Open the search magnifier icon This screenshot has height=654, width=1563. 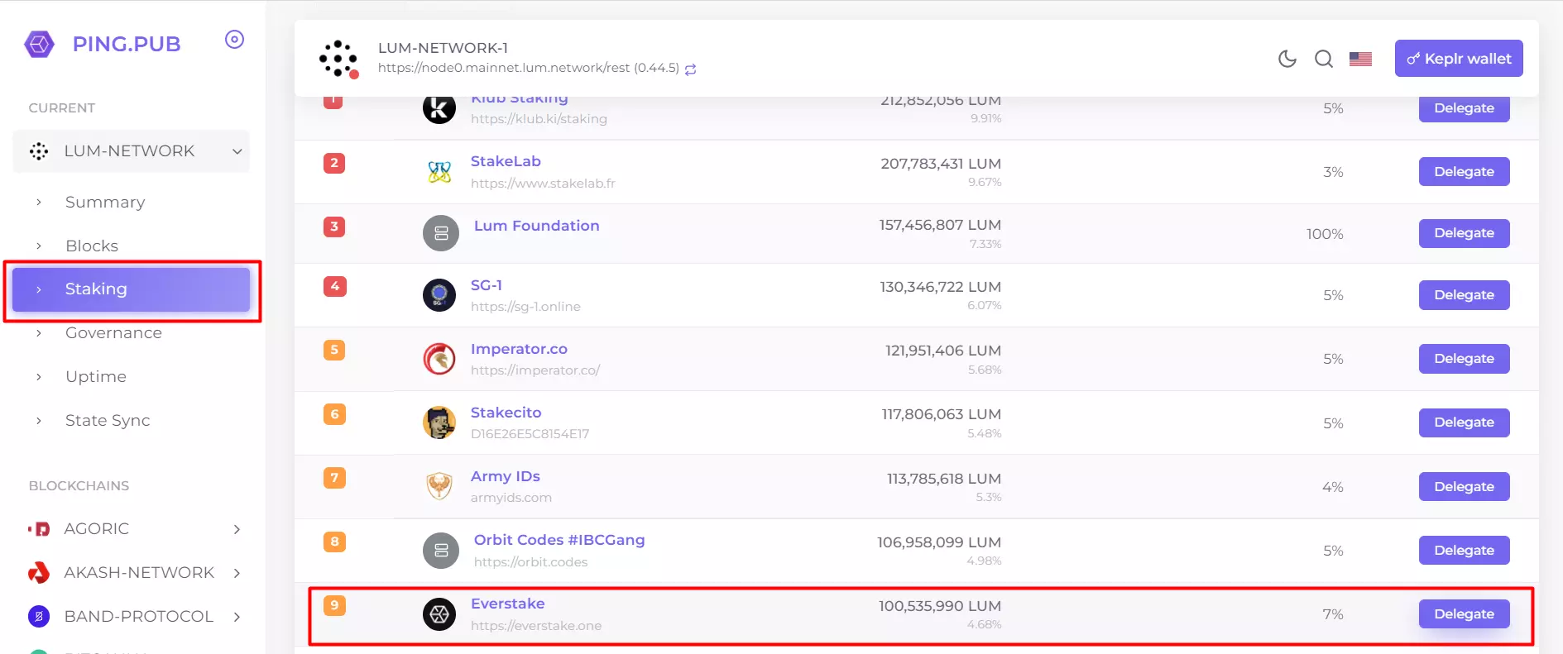[x=1324, y=59]
